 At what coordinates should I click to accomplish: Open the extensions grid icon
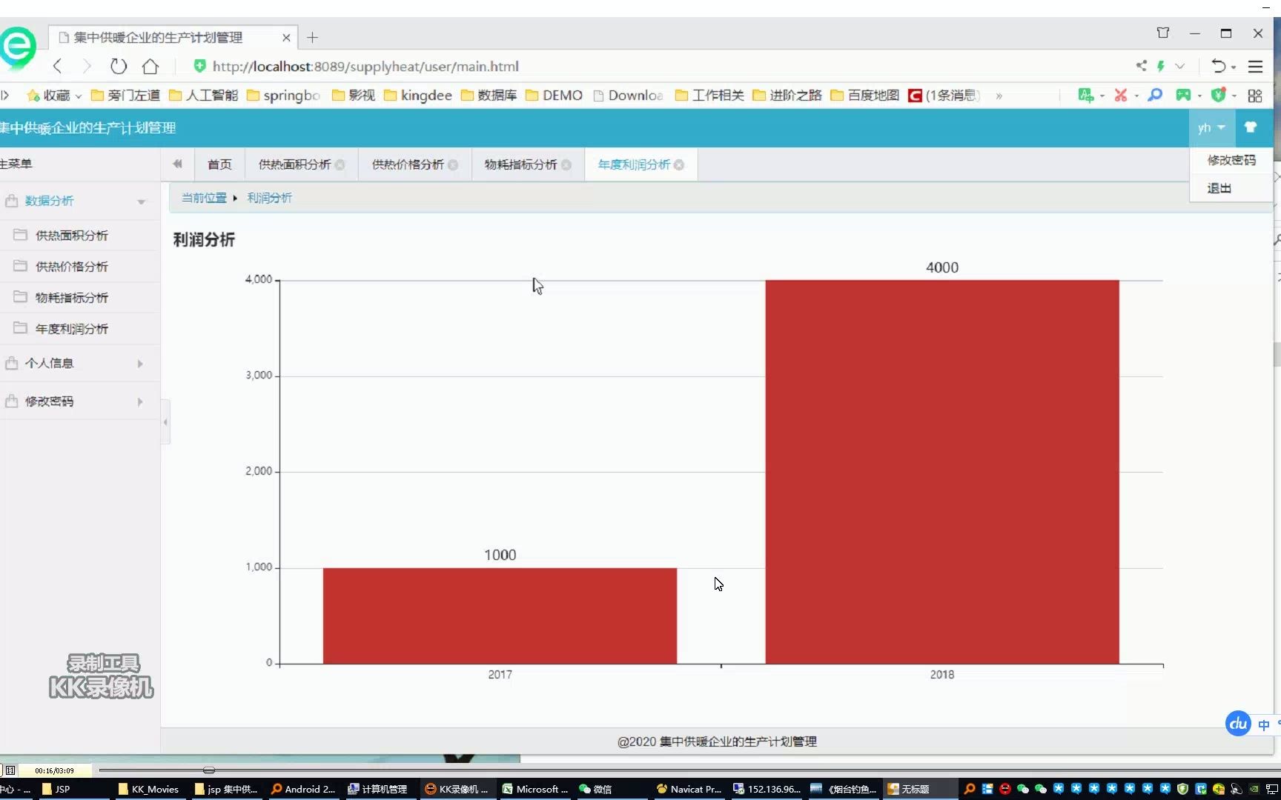(1255, 96)
